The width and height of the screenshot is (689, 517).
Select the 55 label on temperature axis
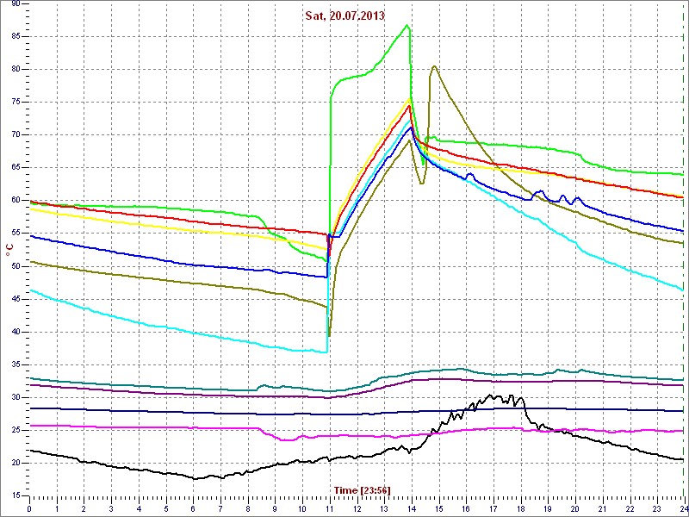(x=15, y=234)
